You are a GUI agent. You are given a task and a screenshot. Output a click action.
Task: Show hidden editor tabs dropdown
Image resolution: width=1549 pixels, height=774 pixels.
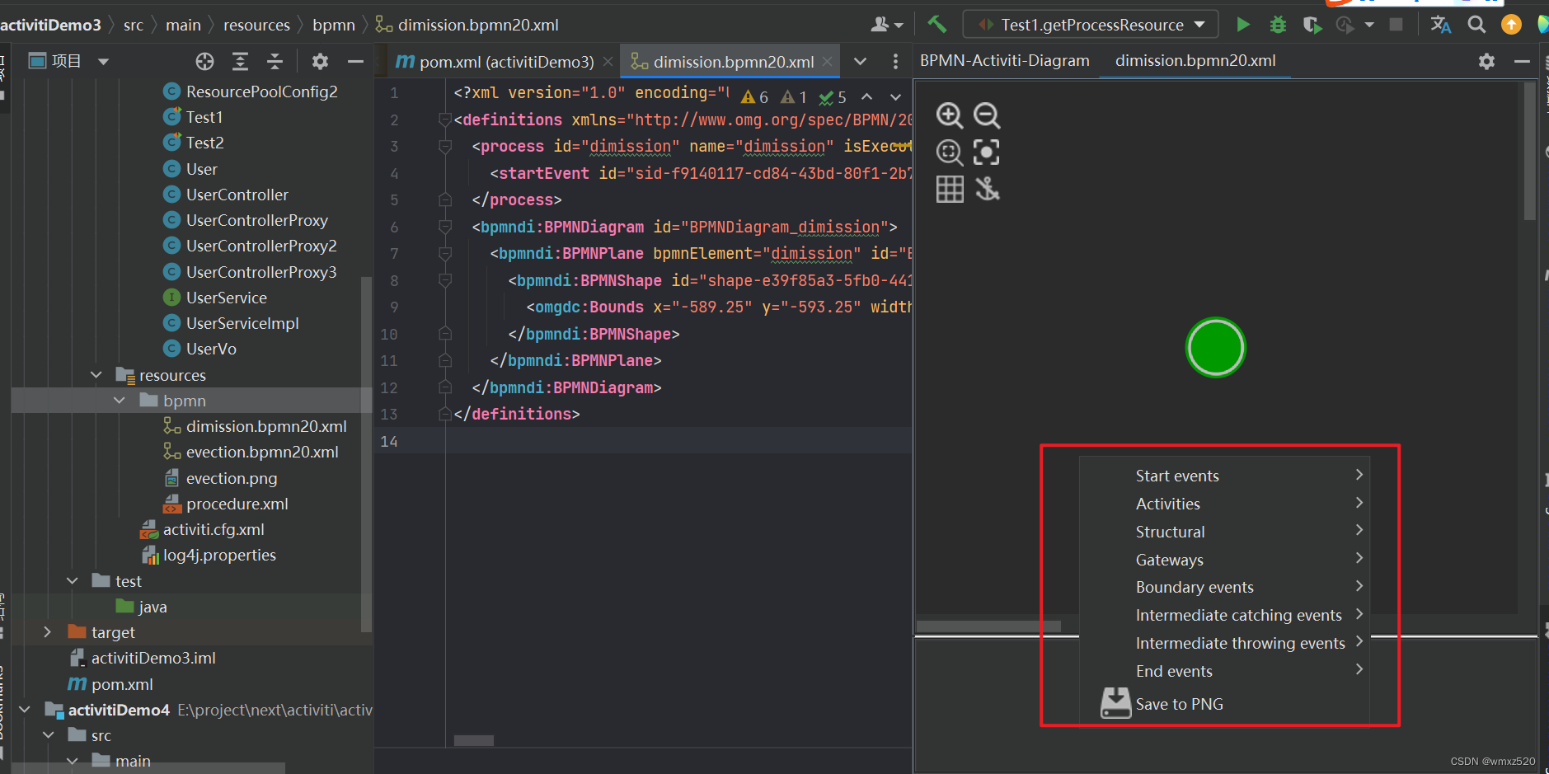[x=860, y=62]
